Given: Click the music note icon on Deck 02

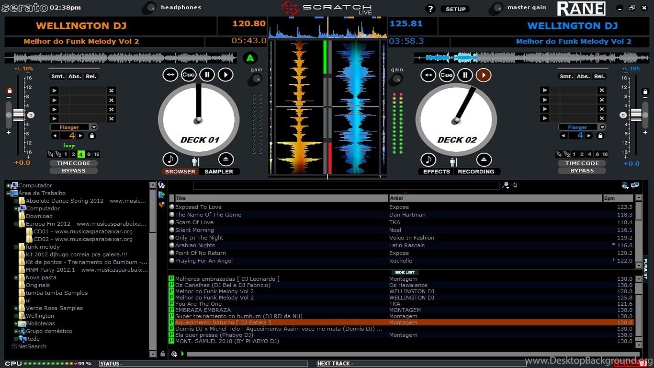Looking at the screenshot, I should (428, 160).
